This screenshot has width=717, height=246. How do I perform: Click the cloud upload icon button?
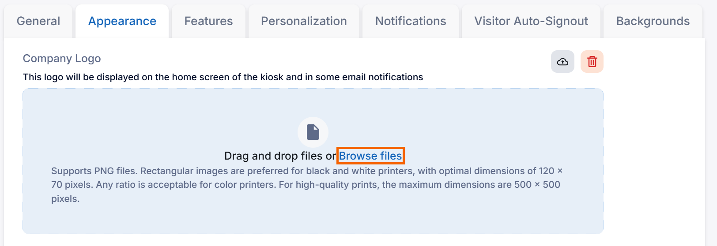(x=562, y=62)
